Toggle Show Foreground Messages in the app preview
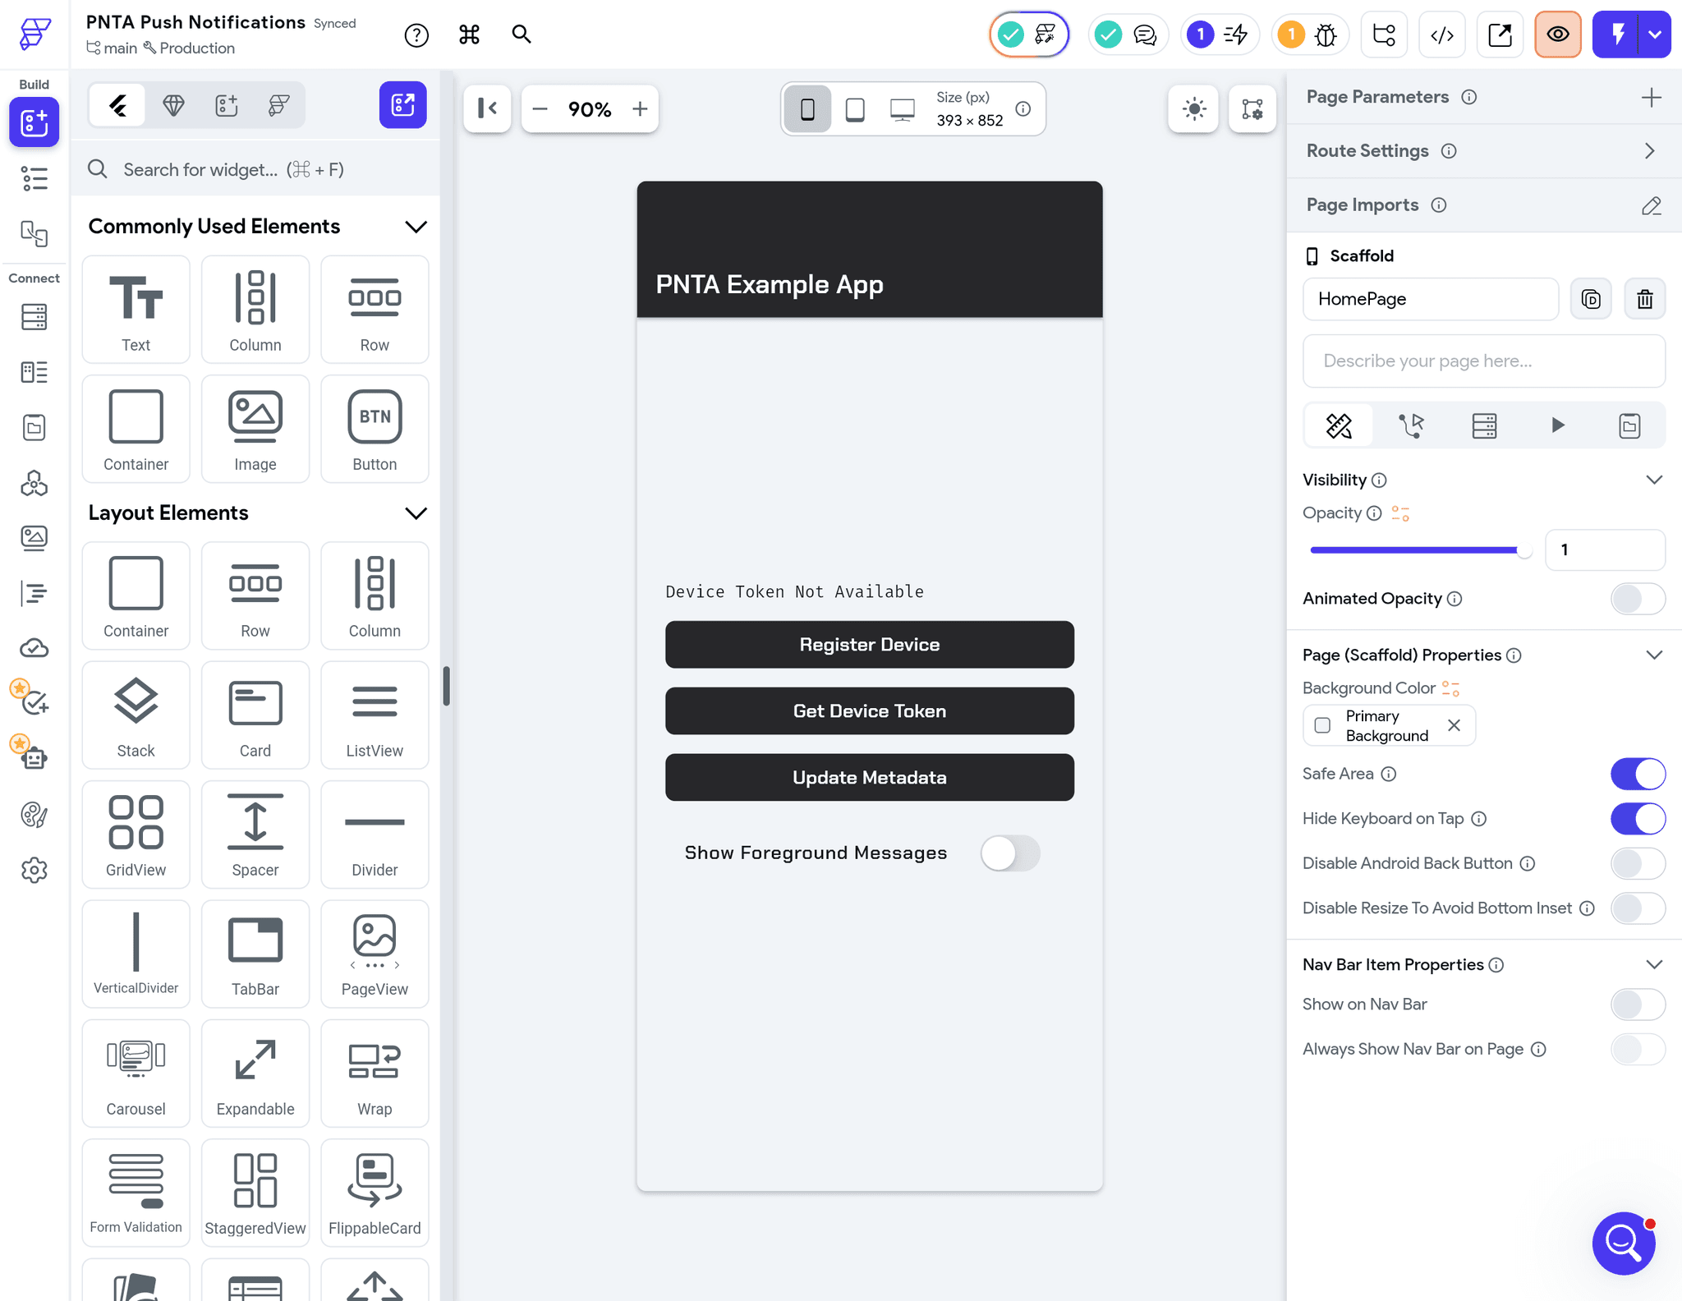The image size is (1682, 1301). [1010, 853]
